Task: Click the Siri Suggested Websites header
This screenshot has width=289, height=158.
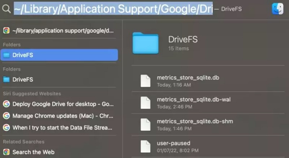Action: (32, 94)
